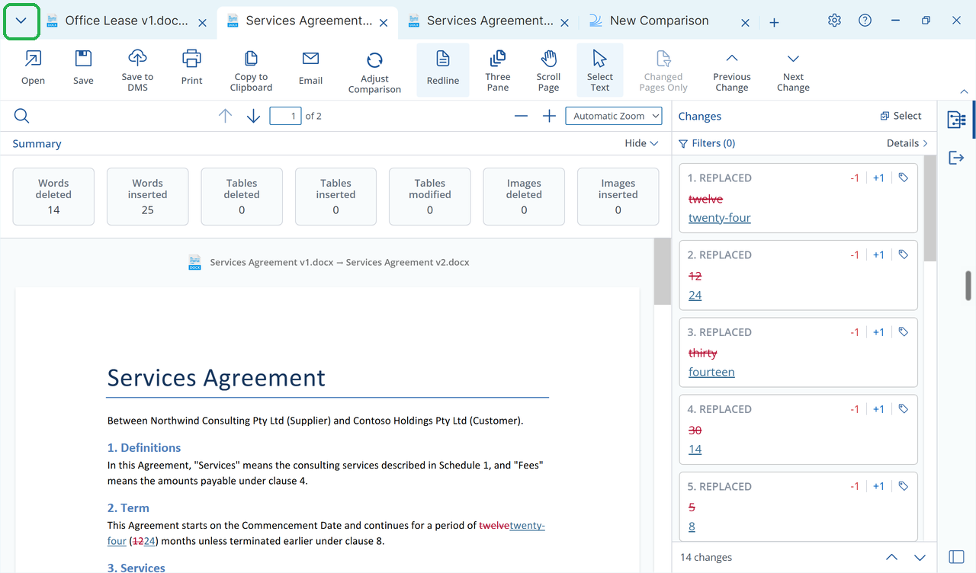The height and width of the screenshot is (573, 976).
Task: Open the changes list sidebar icon
Action: [x=956, y=120]
